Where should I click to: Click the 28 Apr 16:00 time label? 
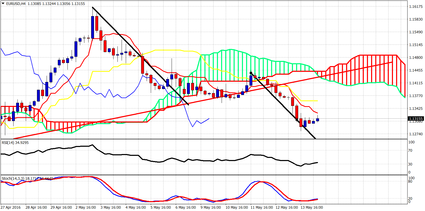[36, 207]
